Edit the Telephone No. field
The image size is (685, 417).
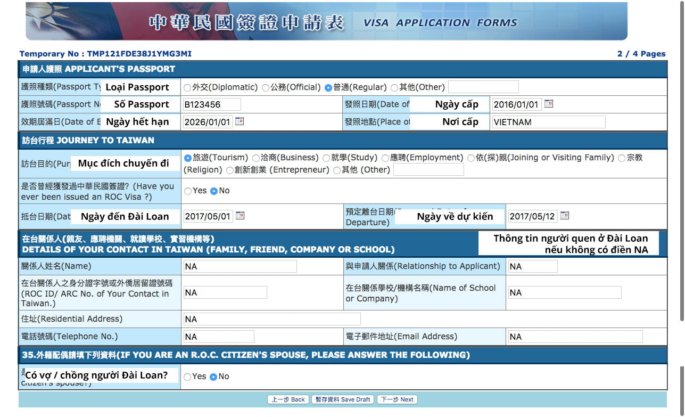tap(219, 337)
